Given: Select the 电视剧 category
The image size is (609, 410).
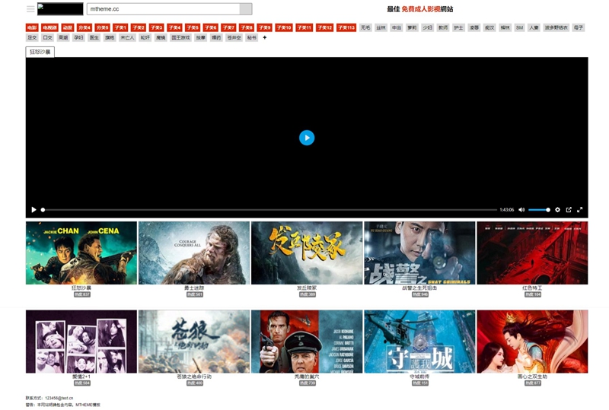Looking at the screenshot, I should [49, 27].
